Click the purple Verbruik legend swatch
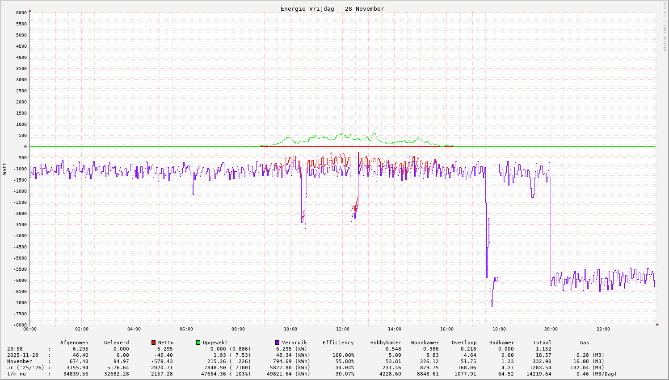 pos(277,343)
